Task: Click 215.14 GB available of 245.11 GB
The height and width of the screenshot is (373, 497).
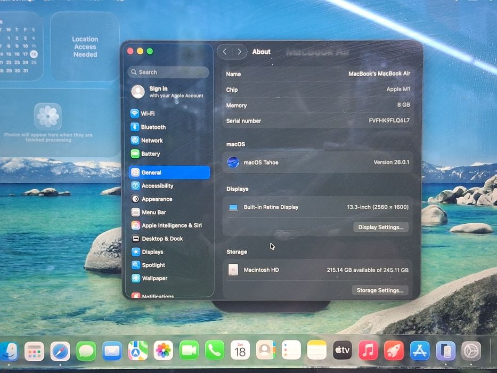Action: pyautogui.click(x=368, y=270)
